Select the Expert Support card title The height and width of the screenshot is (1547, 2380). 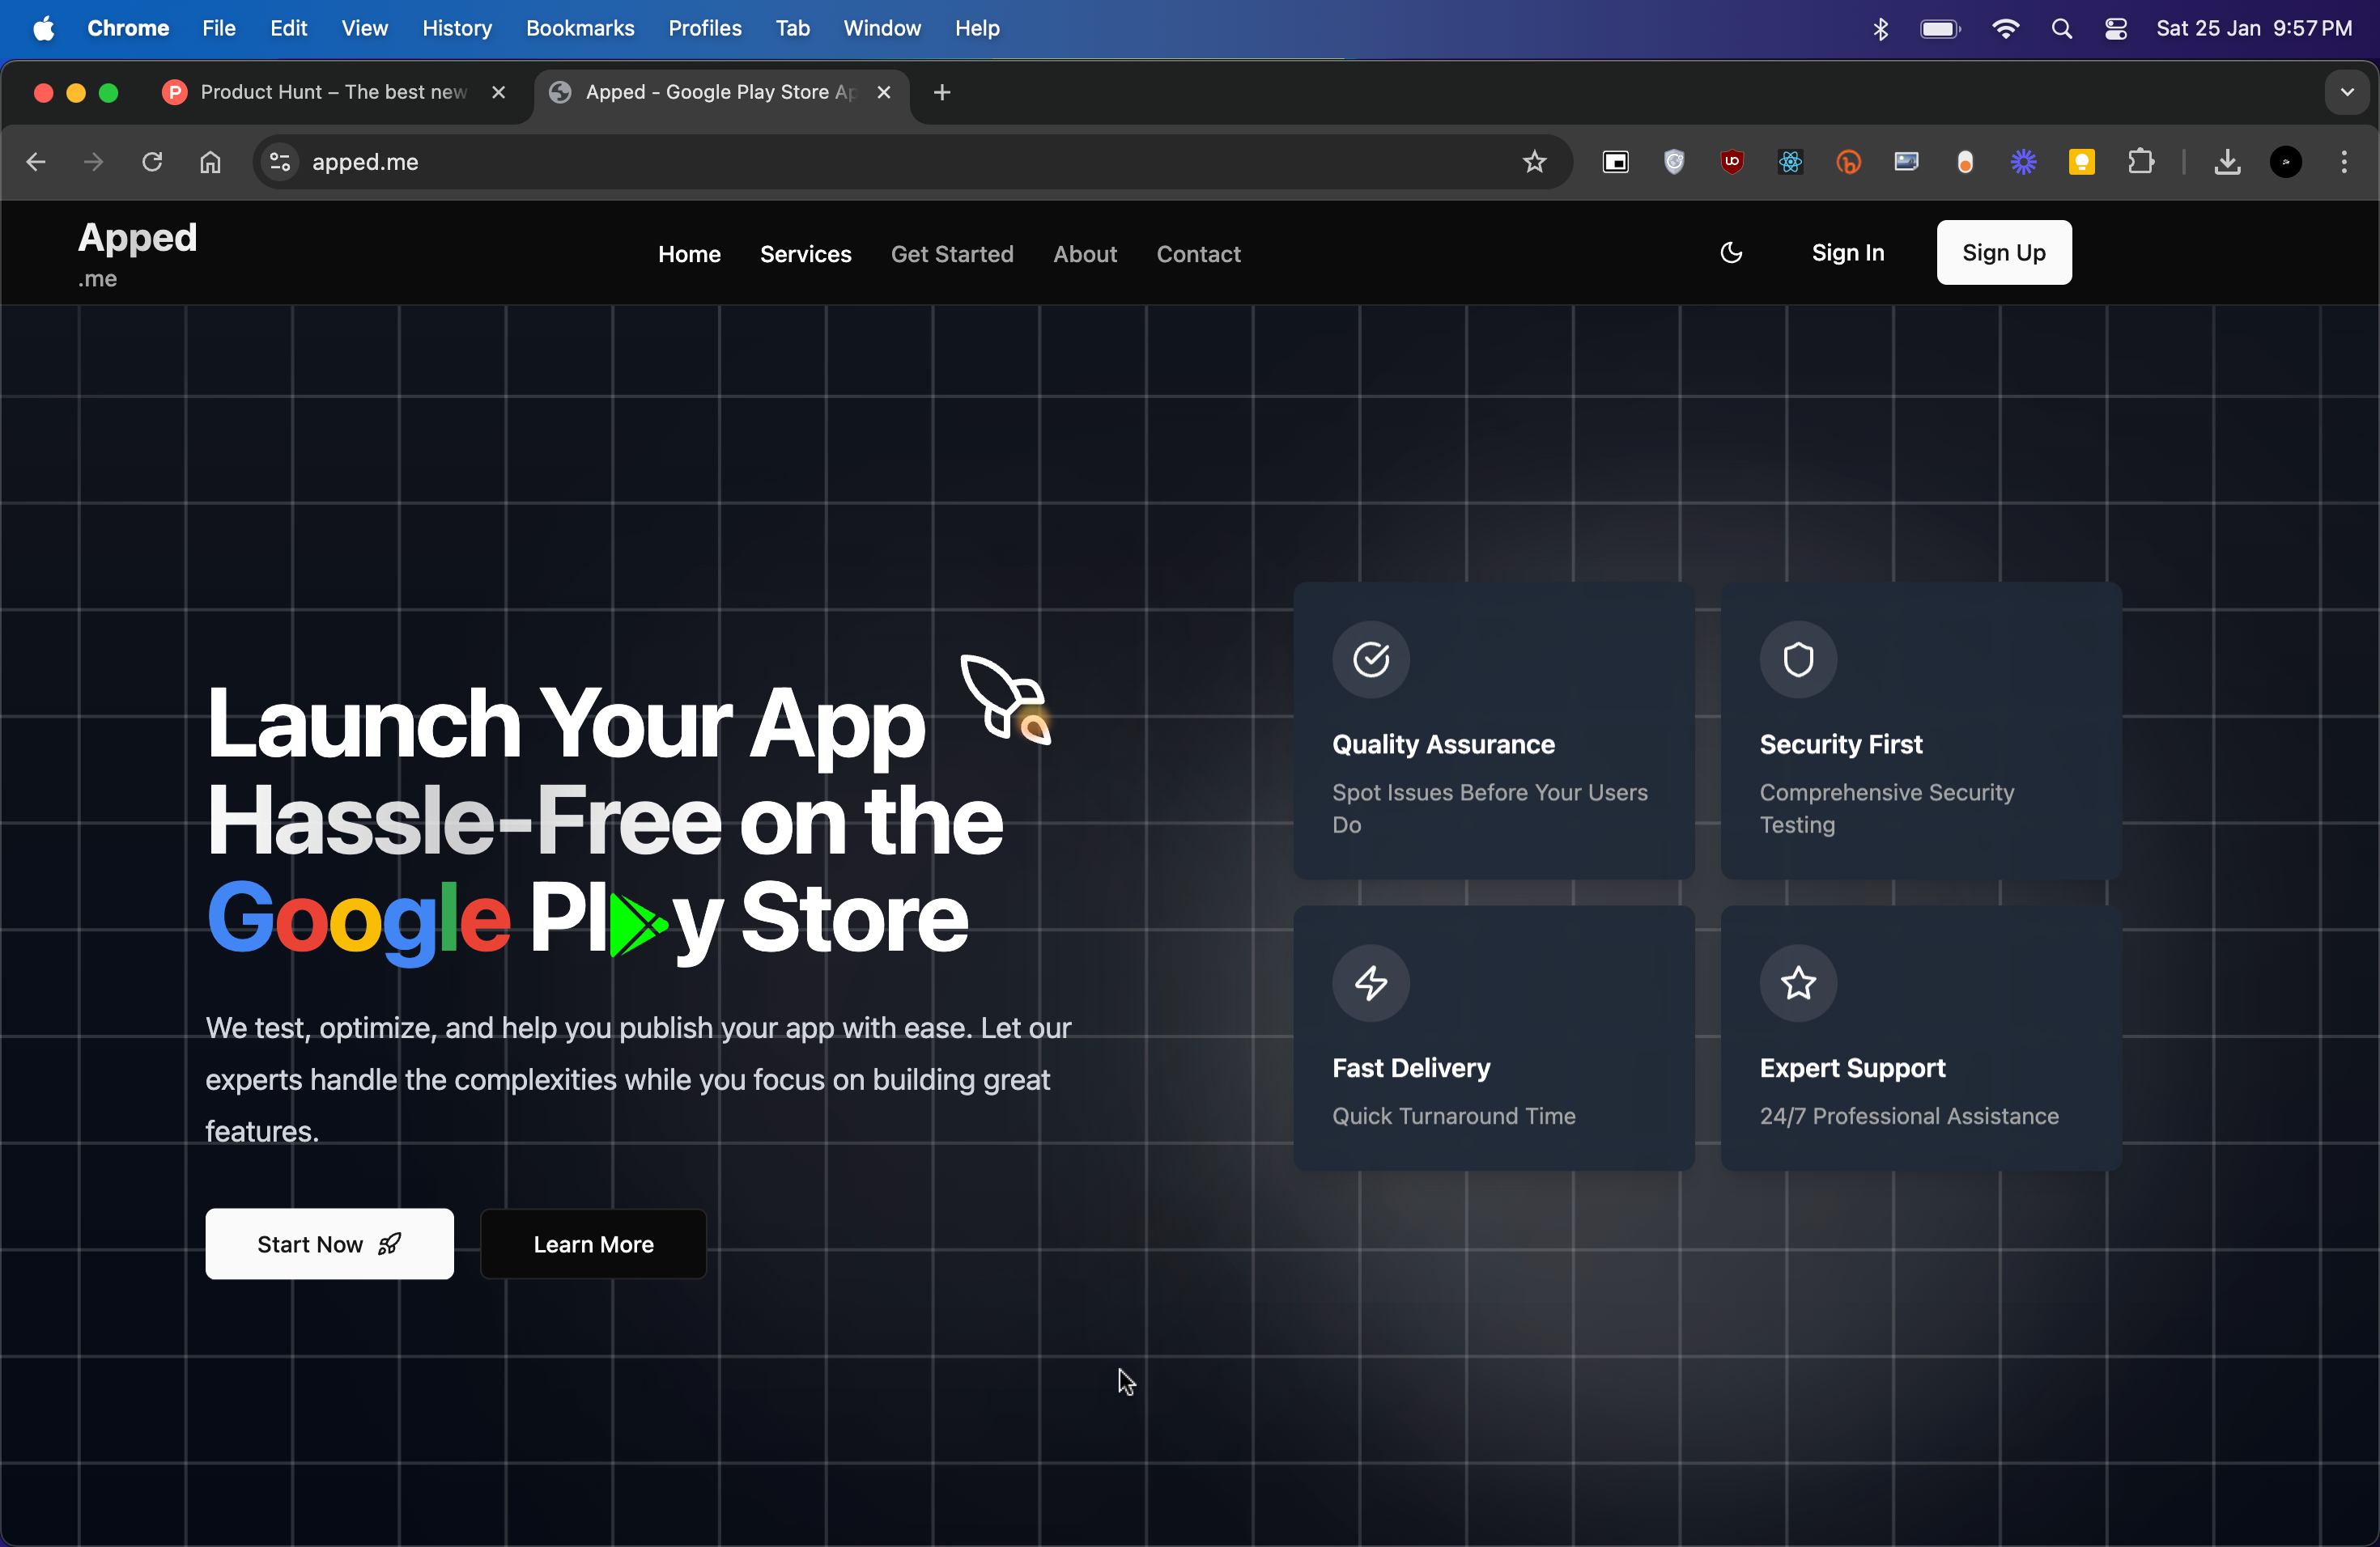1852,1067
